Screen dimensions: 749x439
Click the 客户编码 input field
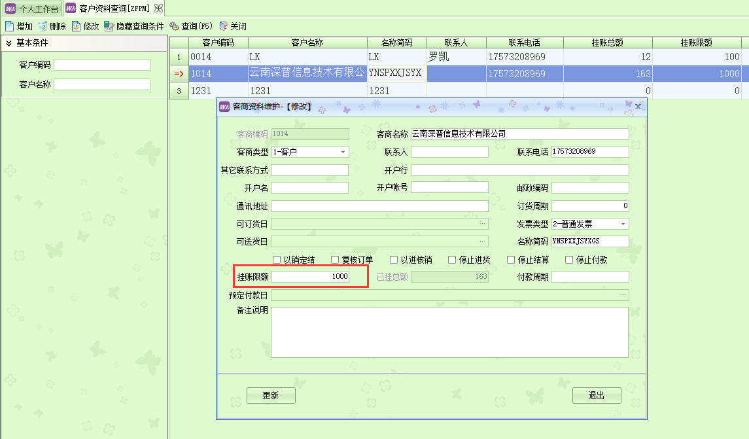[x=101, y=64]
